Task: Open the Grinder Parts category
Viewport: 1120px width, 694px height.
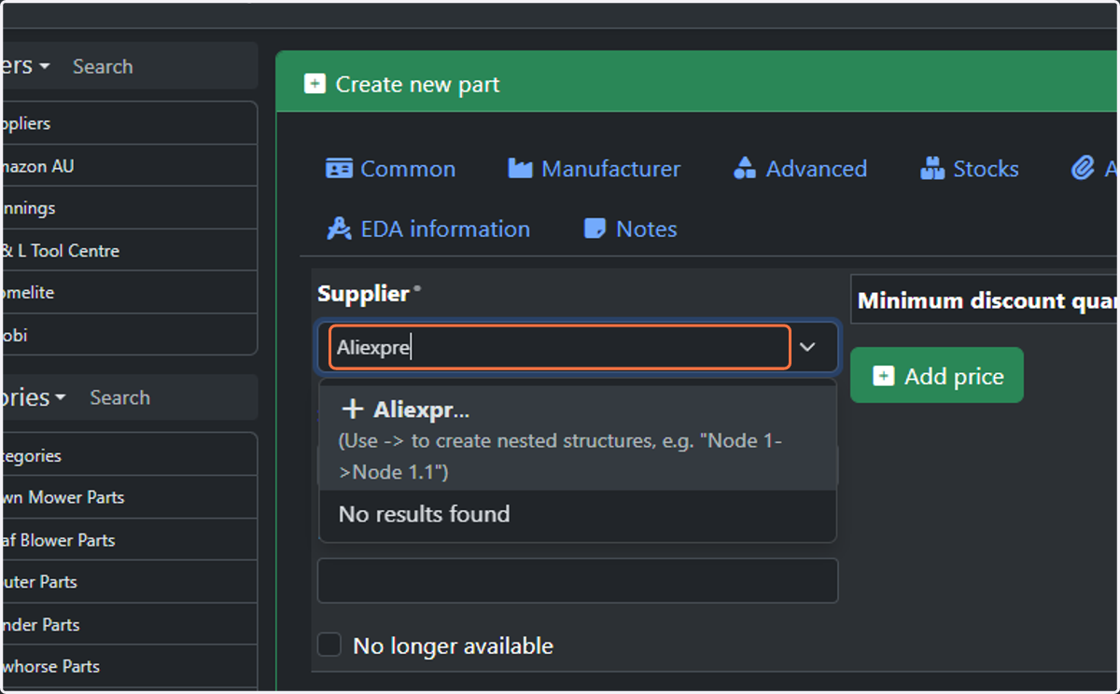Action: pyautogui.click(x=129, y=624)
